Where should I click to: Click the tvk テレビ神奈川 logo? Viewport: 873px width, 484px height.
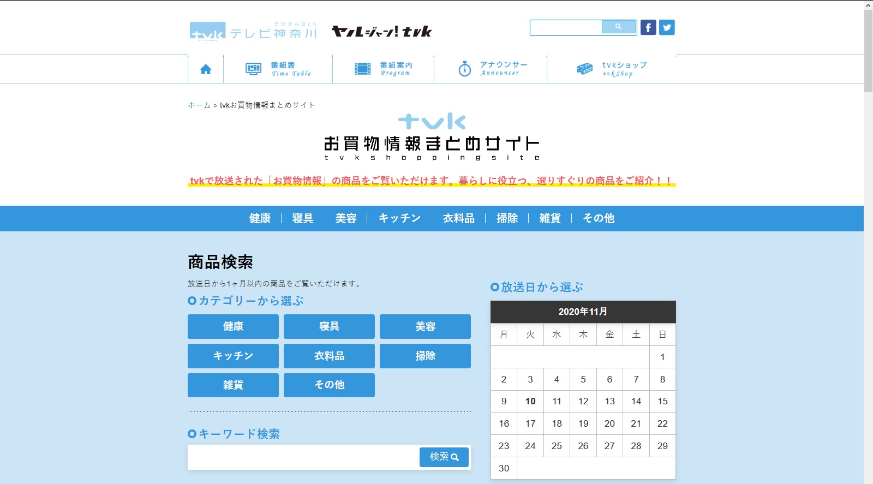pos(253,31)
